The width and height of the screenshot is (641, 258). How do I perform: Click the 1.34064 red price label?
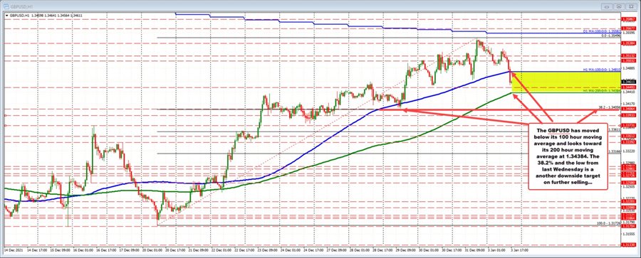(628, 109)
